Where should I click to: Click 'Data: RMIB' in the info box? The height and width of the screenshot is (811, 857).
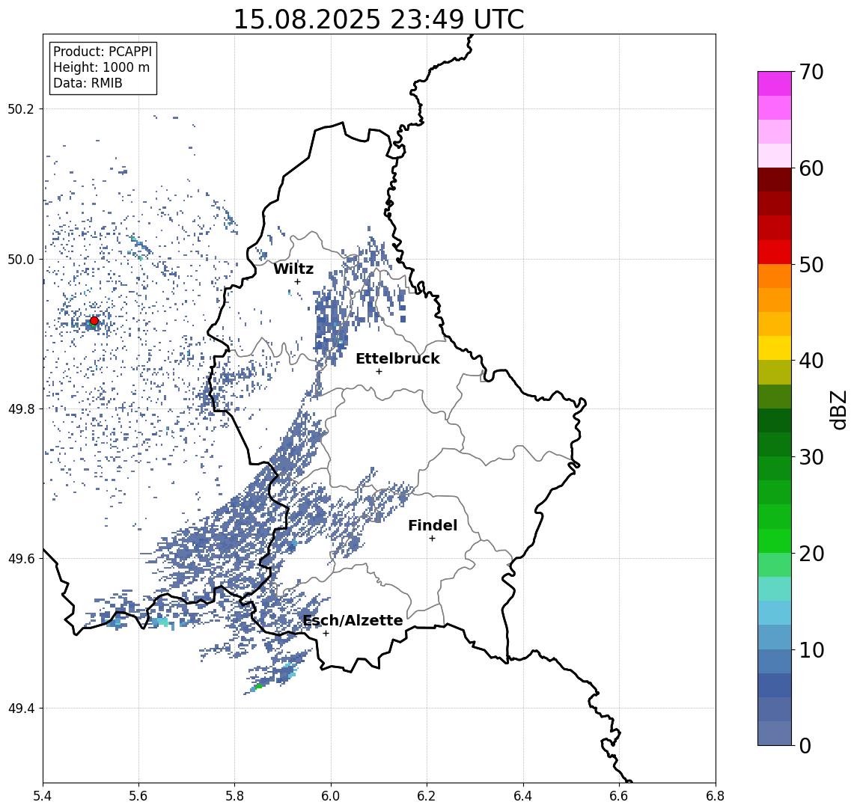click(x=88, y=83)
